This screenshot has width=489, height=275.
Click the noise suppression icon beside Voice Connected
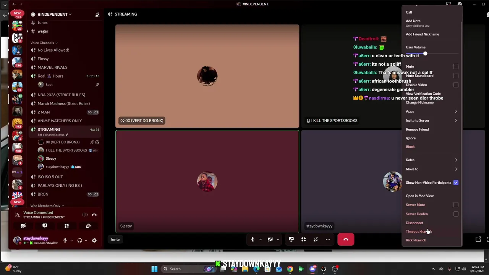(x=85, y=215)
